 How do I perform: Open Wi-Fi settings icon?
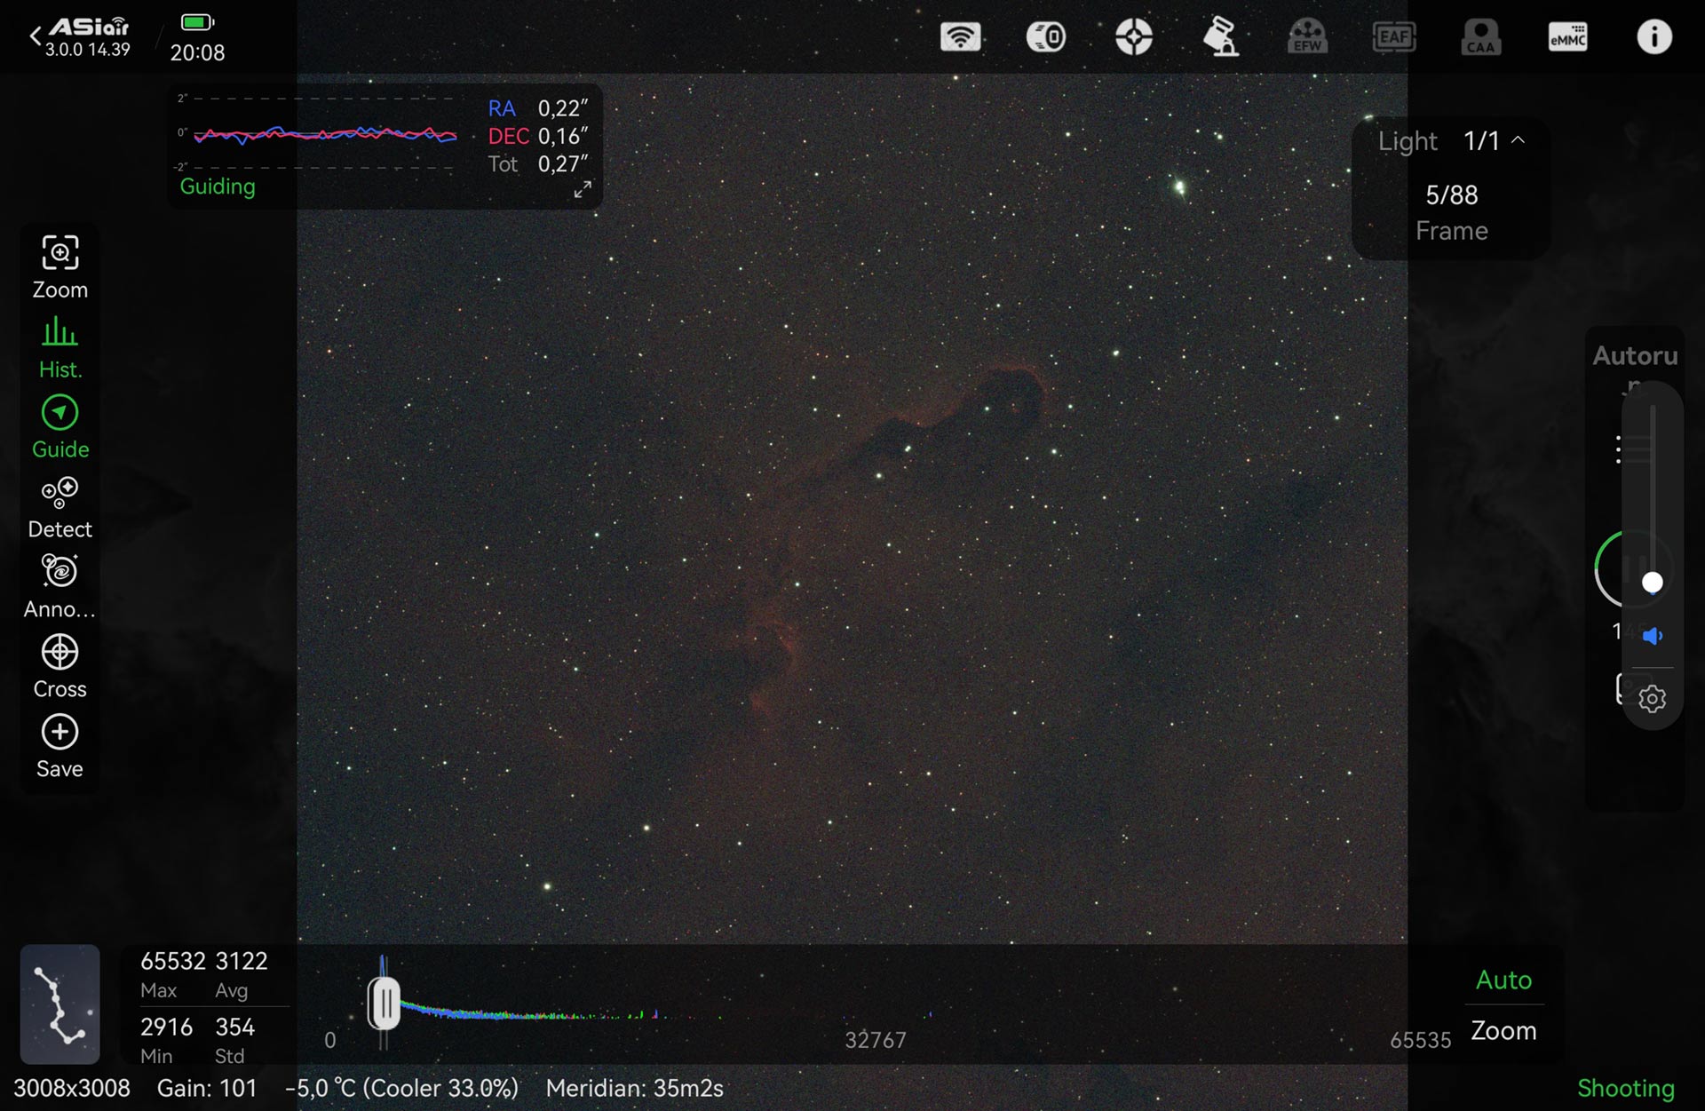click(x=960, y=37)
